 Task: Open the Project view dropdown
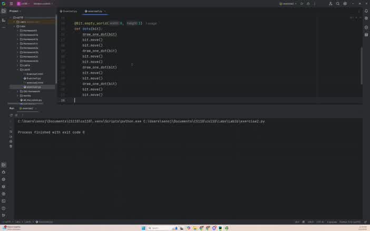point(15,11)
